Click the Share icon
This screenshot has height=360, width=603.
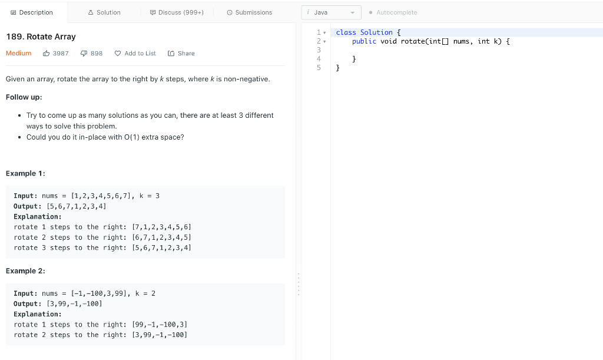(x=171, y=54)
